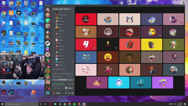This screenshot has width=188, height=106.
Task: Create channel in LOCKED CHANNELS category
Action: (72, 74)
